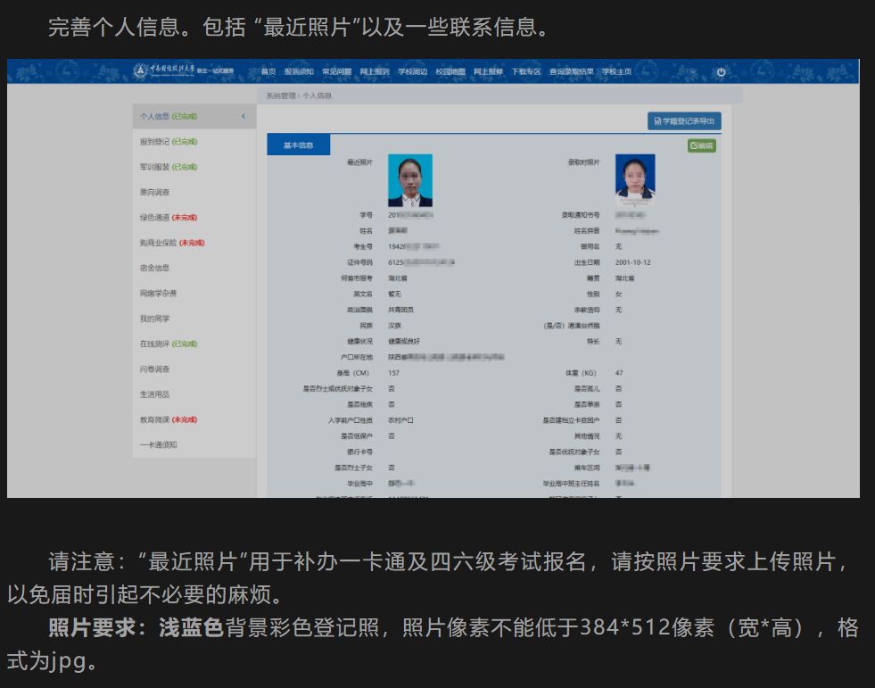Open 网上报修 from the top menu
Screen dimensions: 875x688
coord(491,71)
